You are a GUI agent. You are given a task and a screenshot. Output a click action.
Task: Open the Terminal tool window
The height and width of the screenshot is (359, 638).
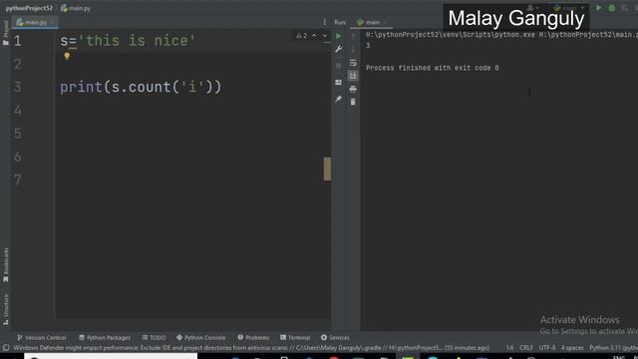(x=295, y=337)
